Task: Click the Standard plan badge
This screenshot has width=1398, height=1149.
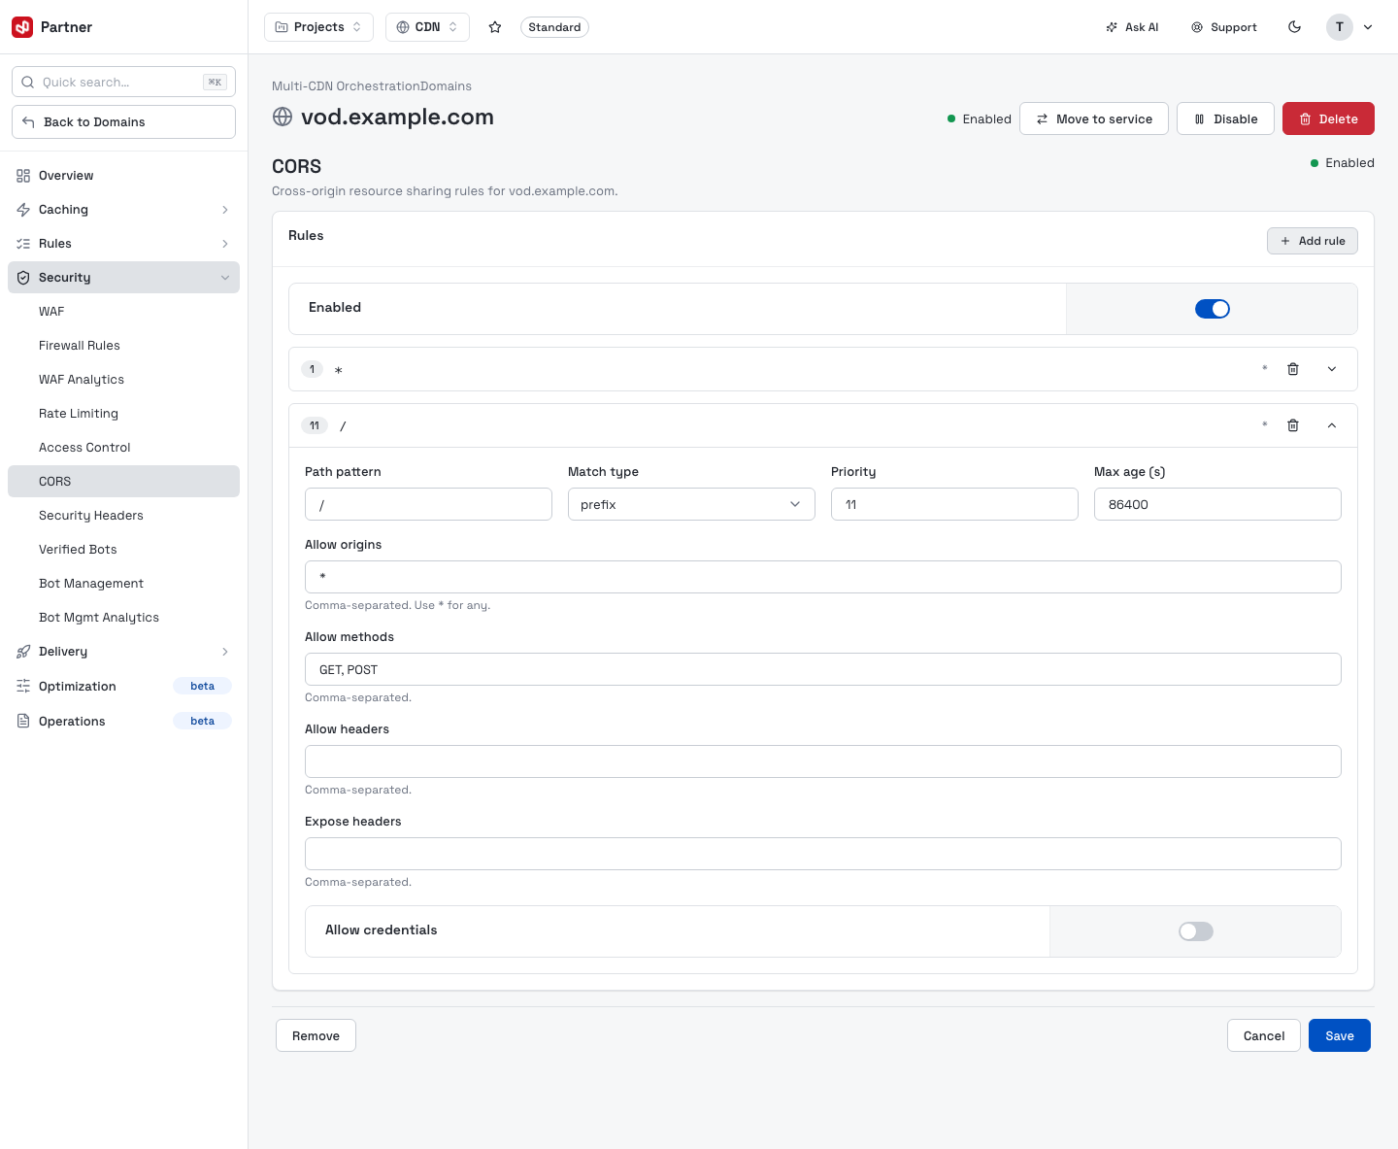Action: tap(554, 27)
